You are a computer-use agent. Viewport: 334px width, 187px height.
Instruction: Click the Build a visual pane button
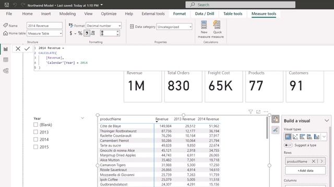click(x=276, y=119)
